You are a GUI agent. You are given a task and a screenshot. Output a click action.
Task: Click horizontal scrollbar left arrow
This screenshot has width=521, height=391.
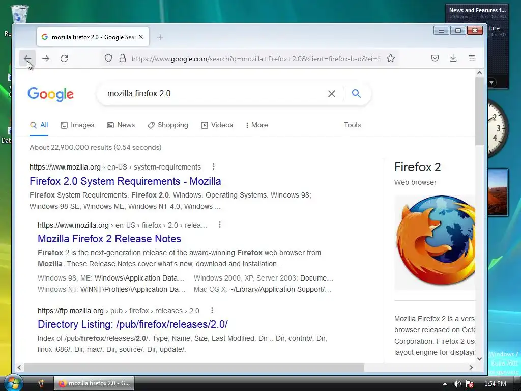(19, 367)
